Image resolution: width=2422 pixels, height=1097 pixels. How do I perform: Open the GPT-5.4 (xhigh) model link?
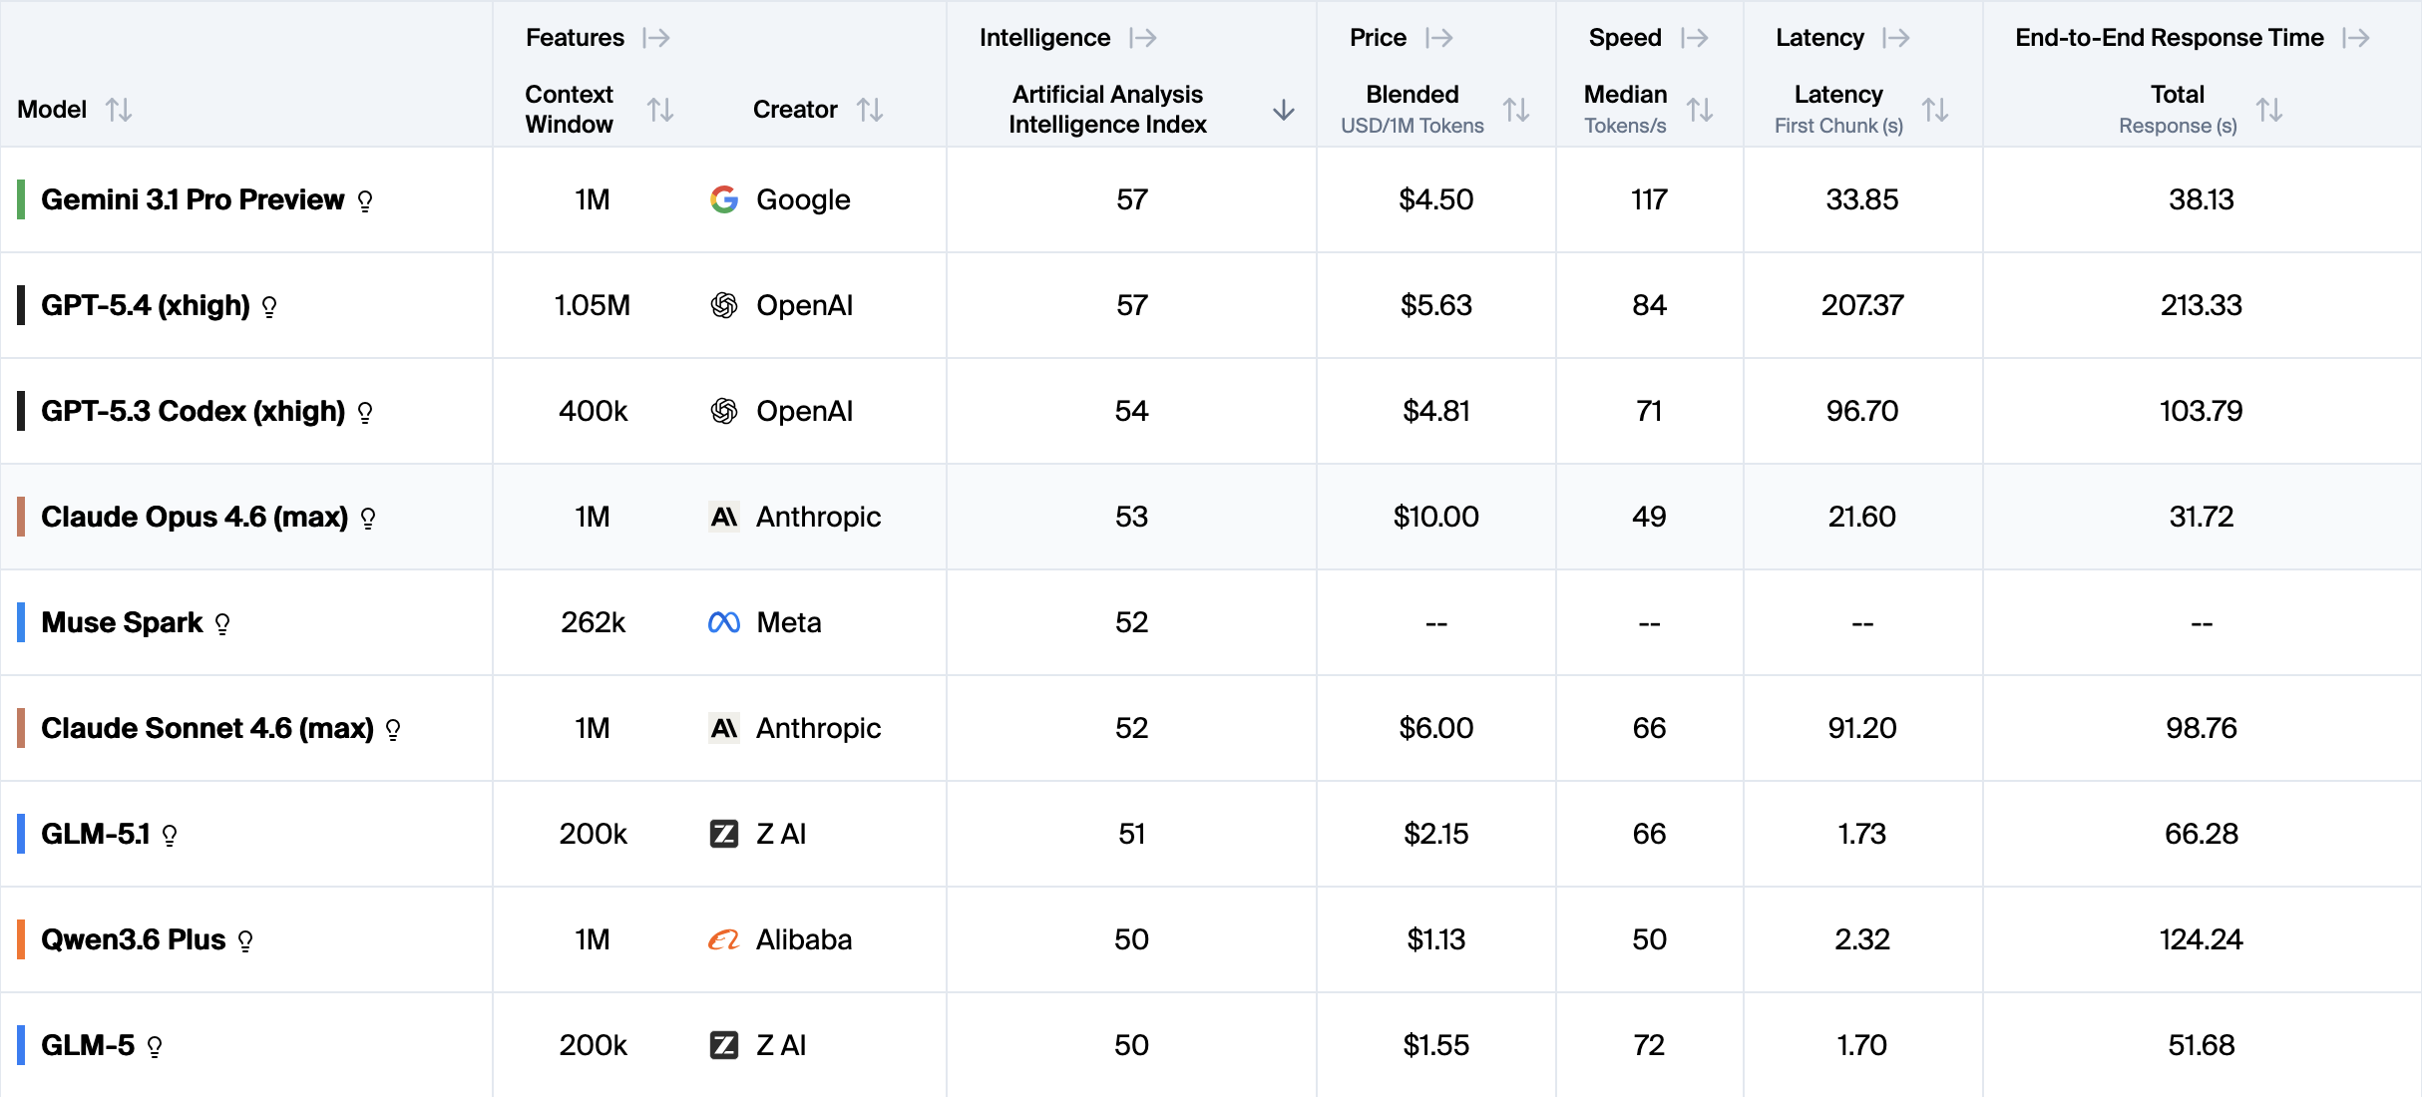point(146,305)
